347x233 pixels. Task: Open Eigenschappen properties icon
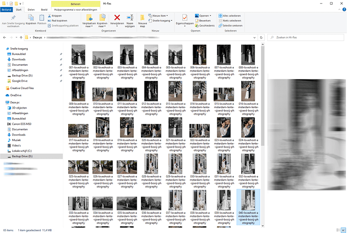[x=185, y=17]
